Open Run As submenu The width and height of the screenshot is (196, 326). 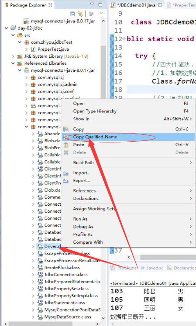(x=129, y=219)
